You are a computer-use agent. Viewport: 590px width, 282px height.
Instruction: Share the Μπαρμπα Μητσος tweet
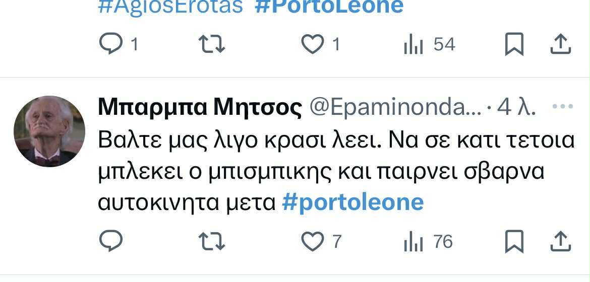(561, 241)
